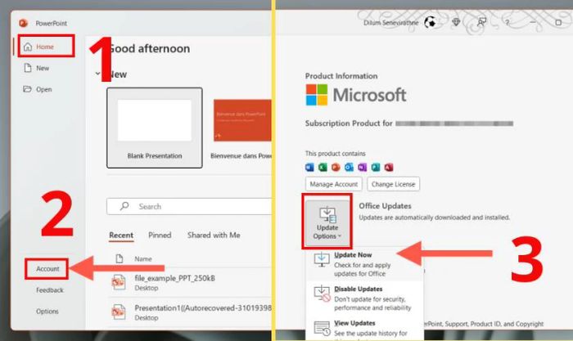
Task: Click New in the left sidebar
Action: pos(37,68)
